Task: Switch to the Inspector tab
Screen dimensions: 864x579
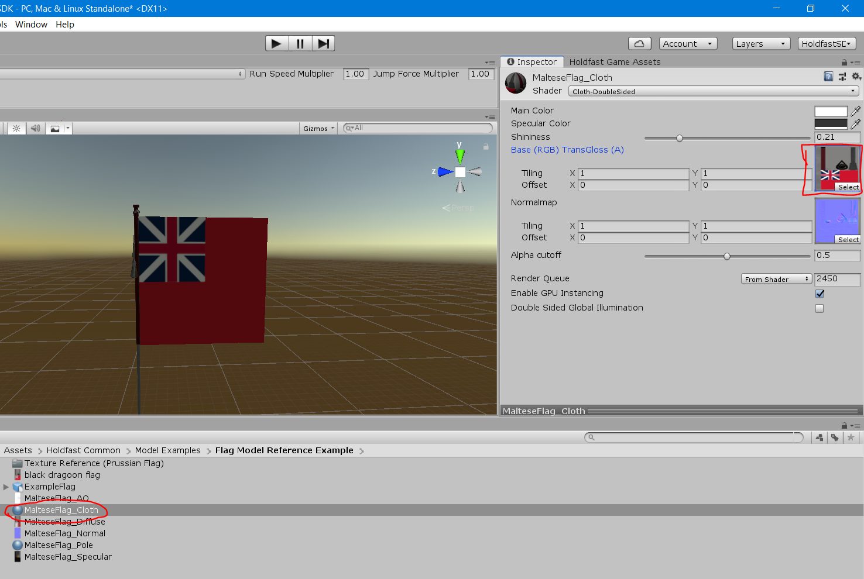Action: 532,62
